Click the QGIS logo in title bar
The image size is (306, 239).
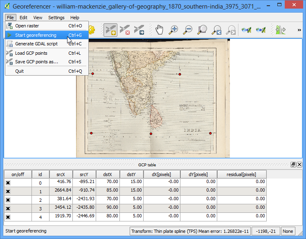click(x=7, y=6)
